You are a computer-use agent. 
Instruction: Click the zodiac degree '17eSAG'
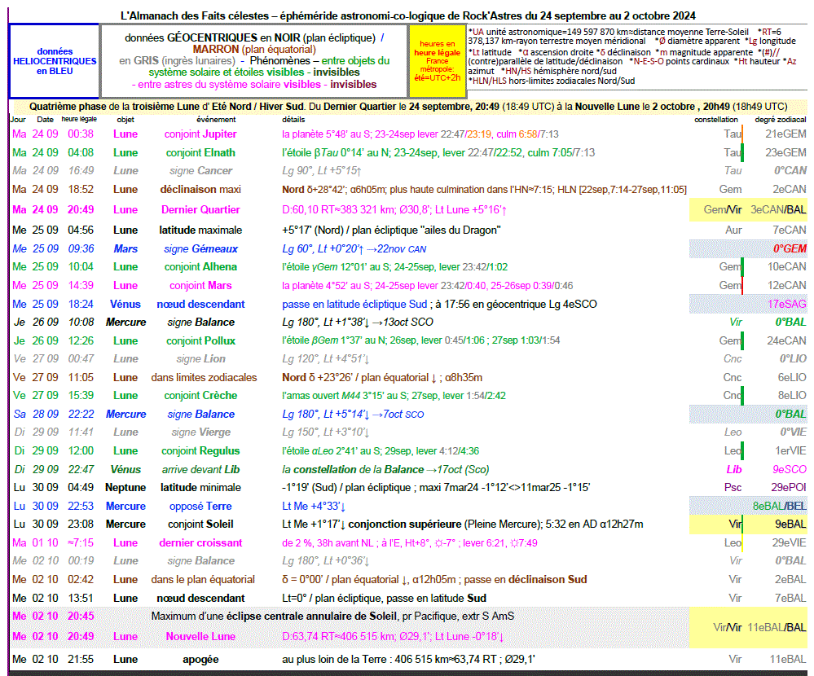[x=787, y=304]
